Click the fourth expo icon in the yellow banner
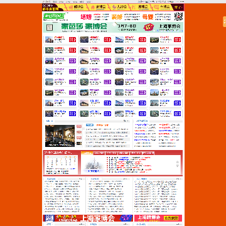This screenshot has width=226, height=226. click(x=134, y=7)
